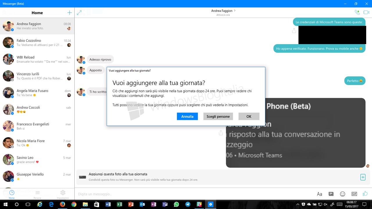This screenshot has width=372, height=209.
Task: Send a thumbs-up like
Action: click(365, 194)
